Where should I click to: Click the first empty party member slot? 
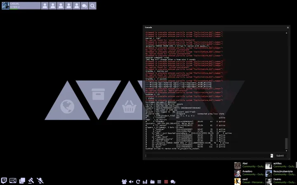click(45, 6)
